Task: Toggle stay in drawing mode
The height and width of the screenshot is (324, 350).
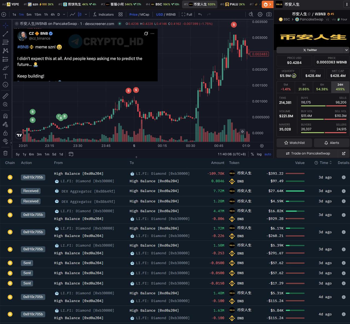Action: [5, 124]
